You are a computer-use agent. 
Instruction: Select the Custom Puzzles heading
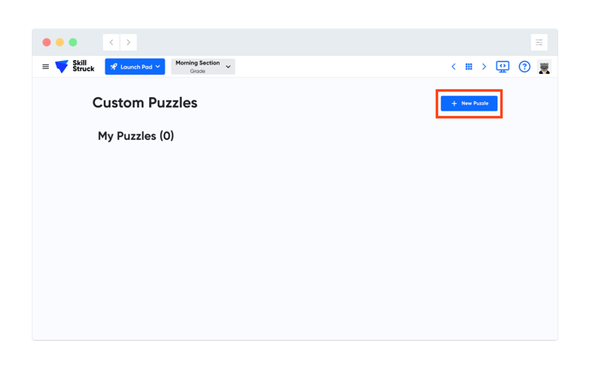[145, 102]
